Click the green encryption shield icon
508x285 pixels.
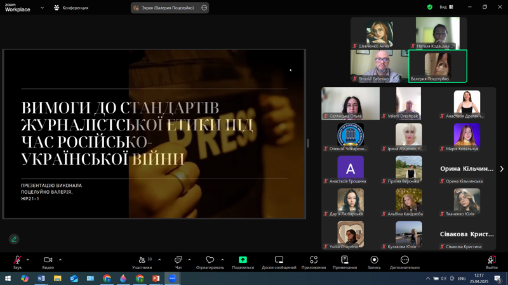[x=430, y=7]
